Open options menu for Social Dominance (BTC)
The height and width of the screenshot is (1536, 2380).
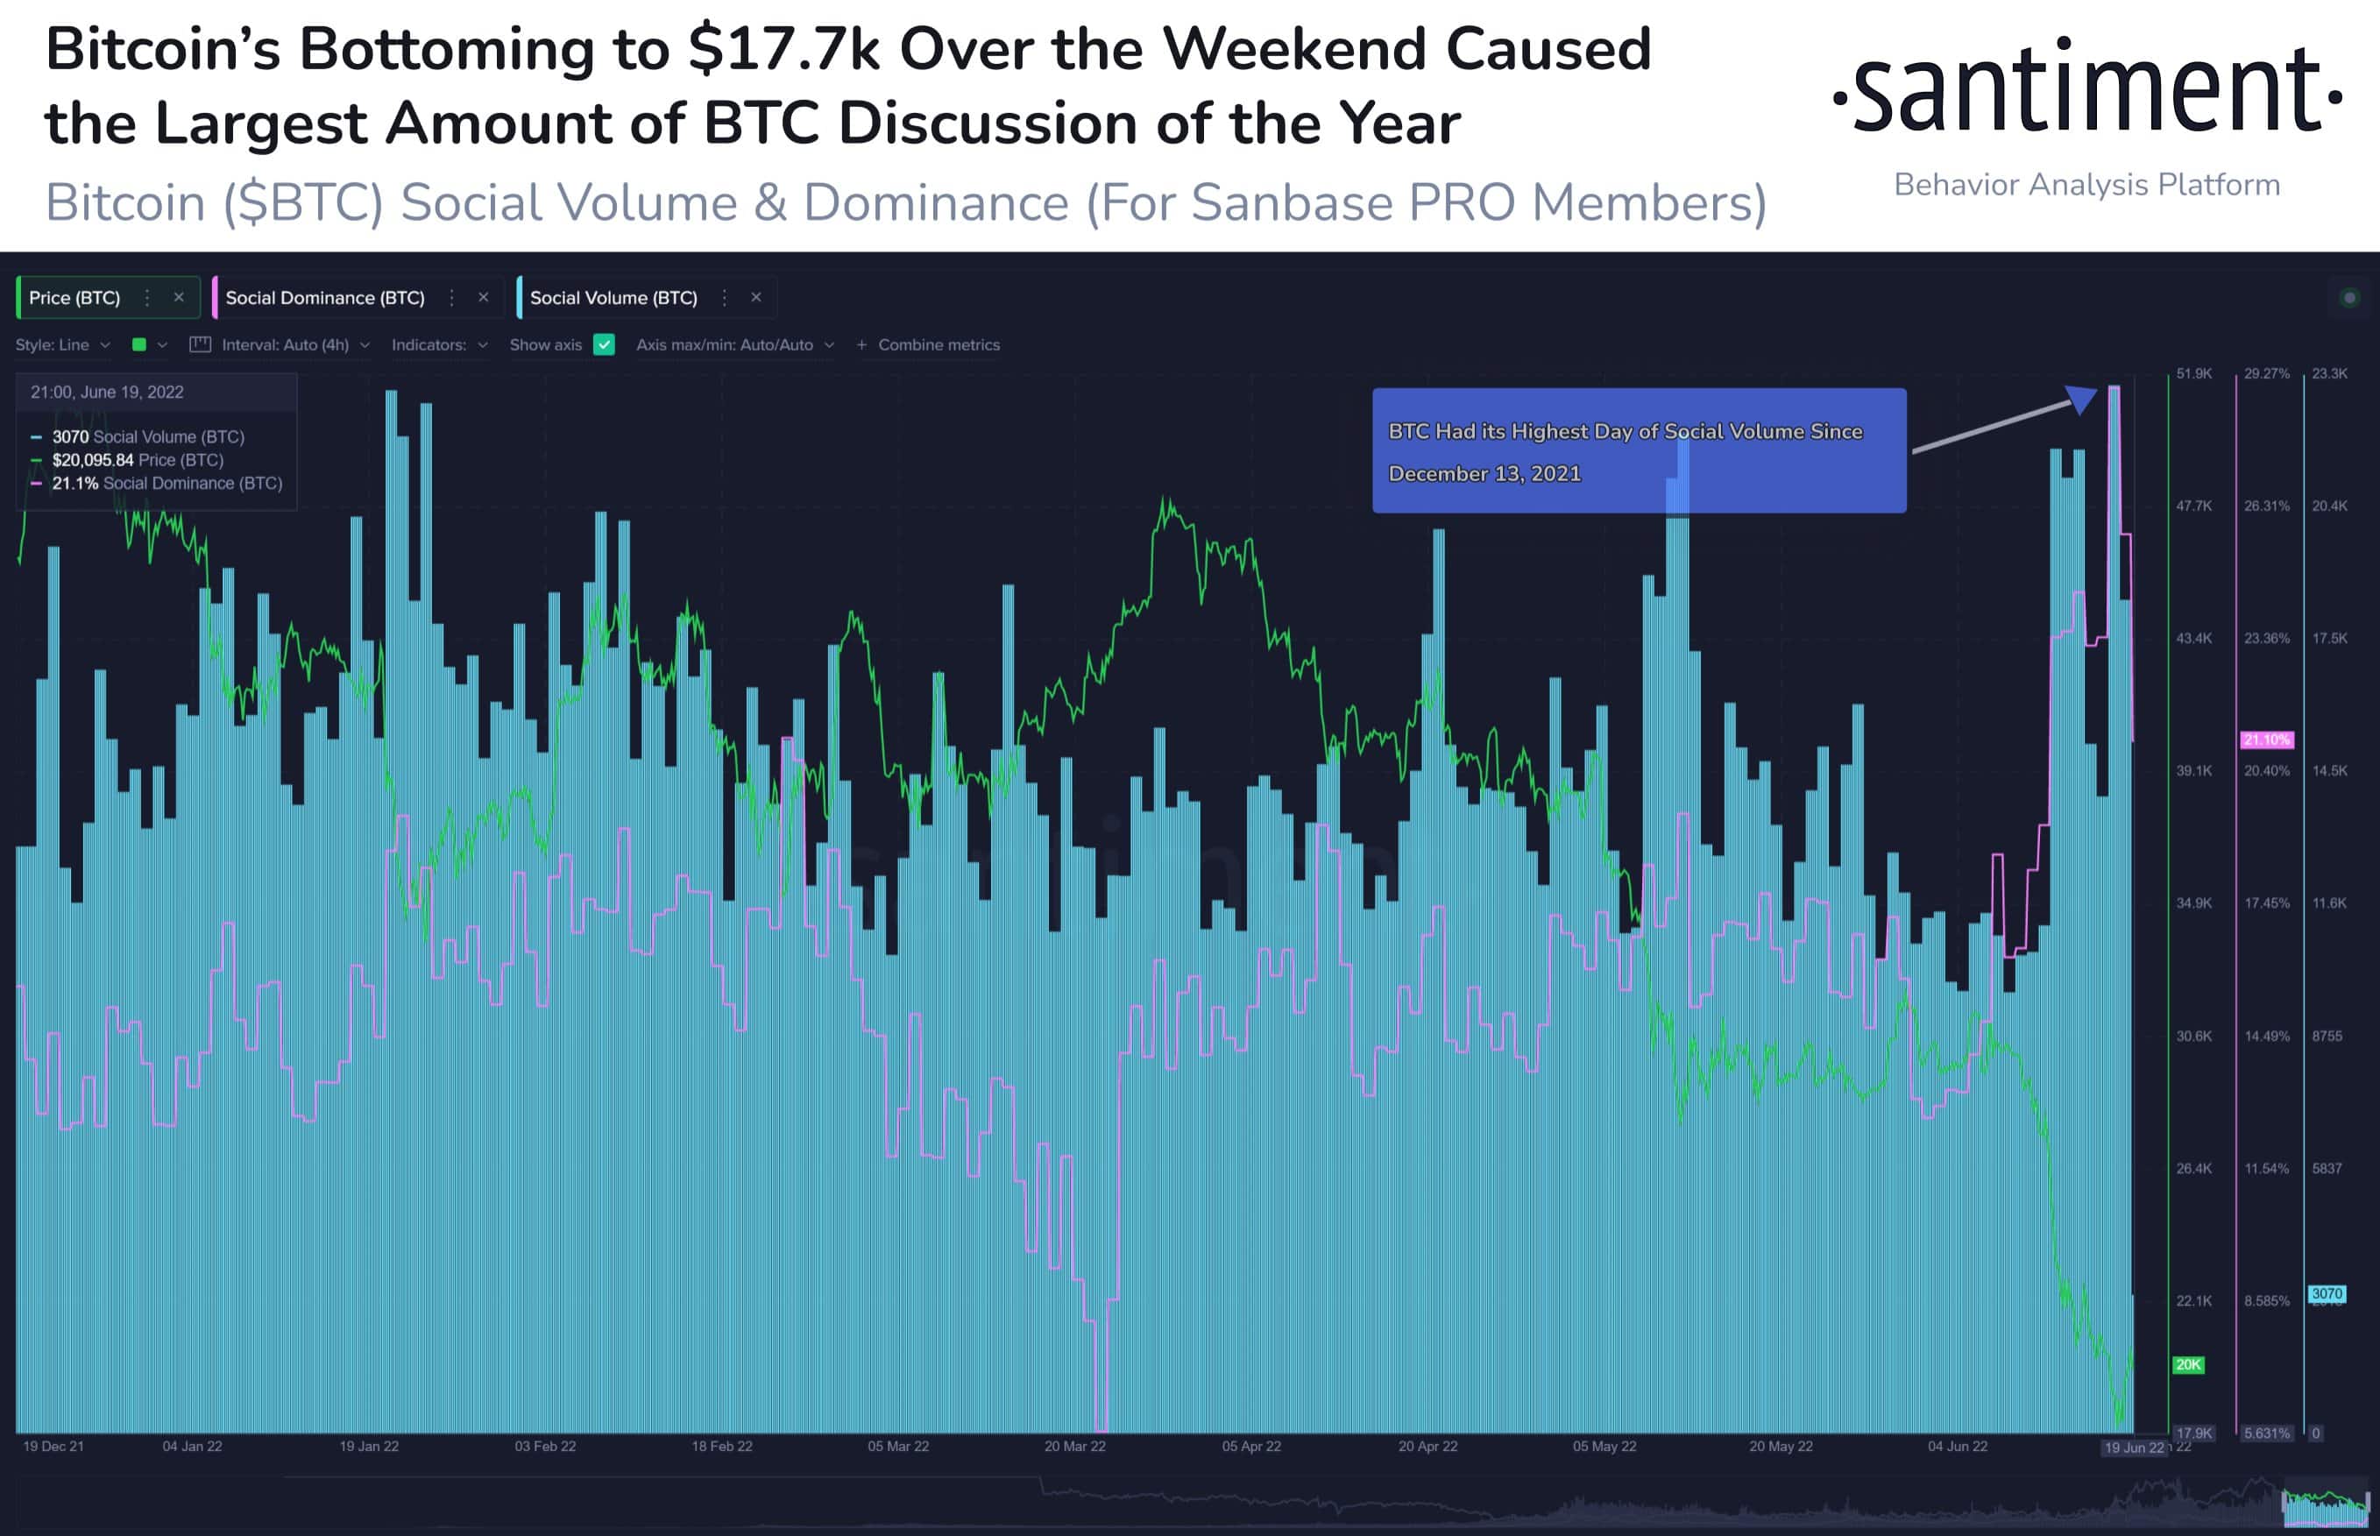tap(452, 297)
